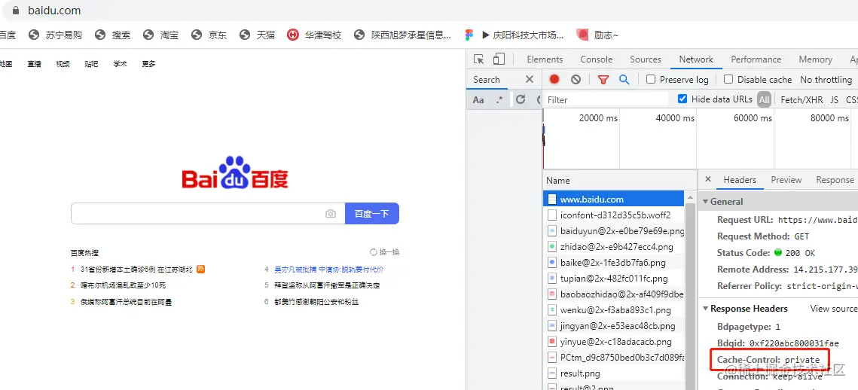Screen dimensions: 858x390
Task: Toggle the red filter funnel icon
Action: 603,79
